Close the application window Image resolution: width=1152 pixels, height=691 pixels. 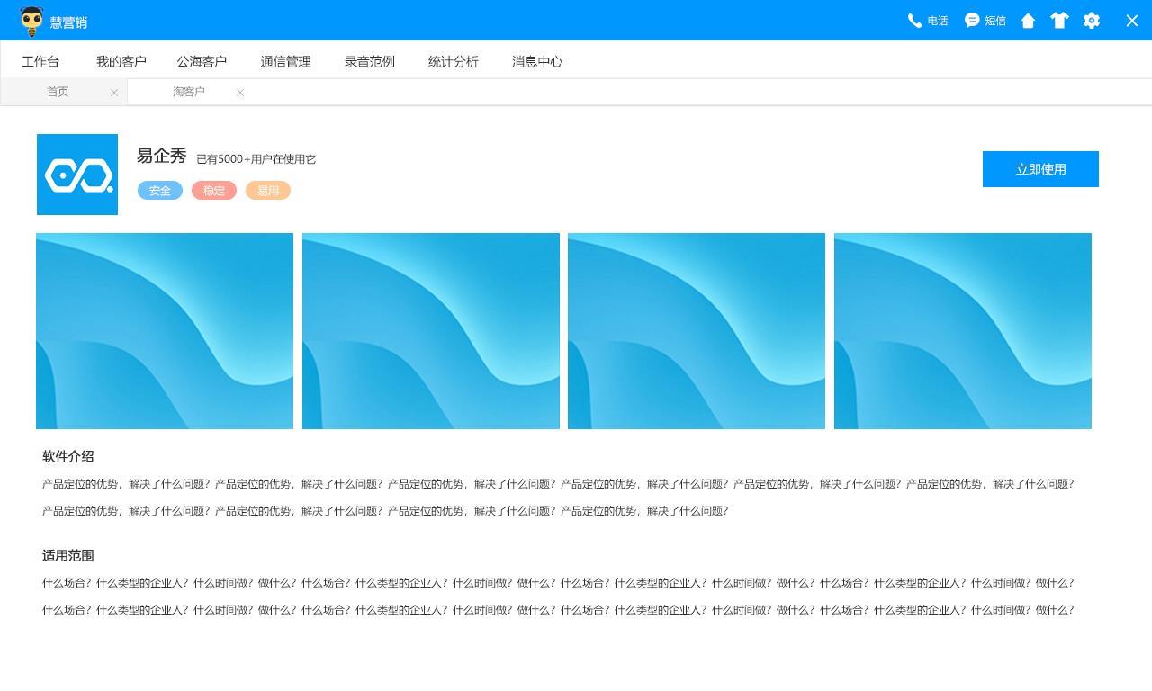click(1132, 21)
